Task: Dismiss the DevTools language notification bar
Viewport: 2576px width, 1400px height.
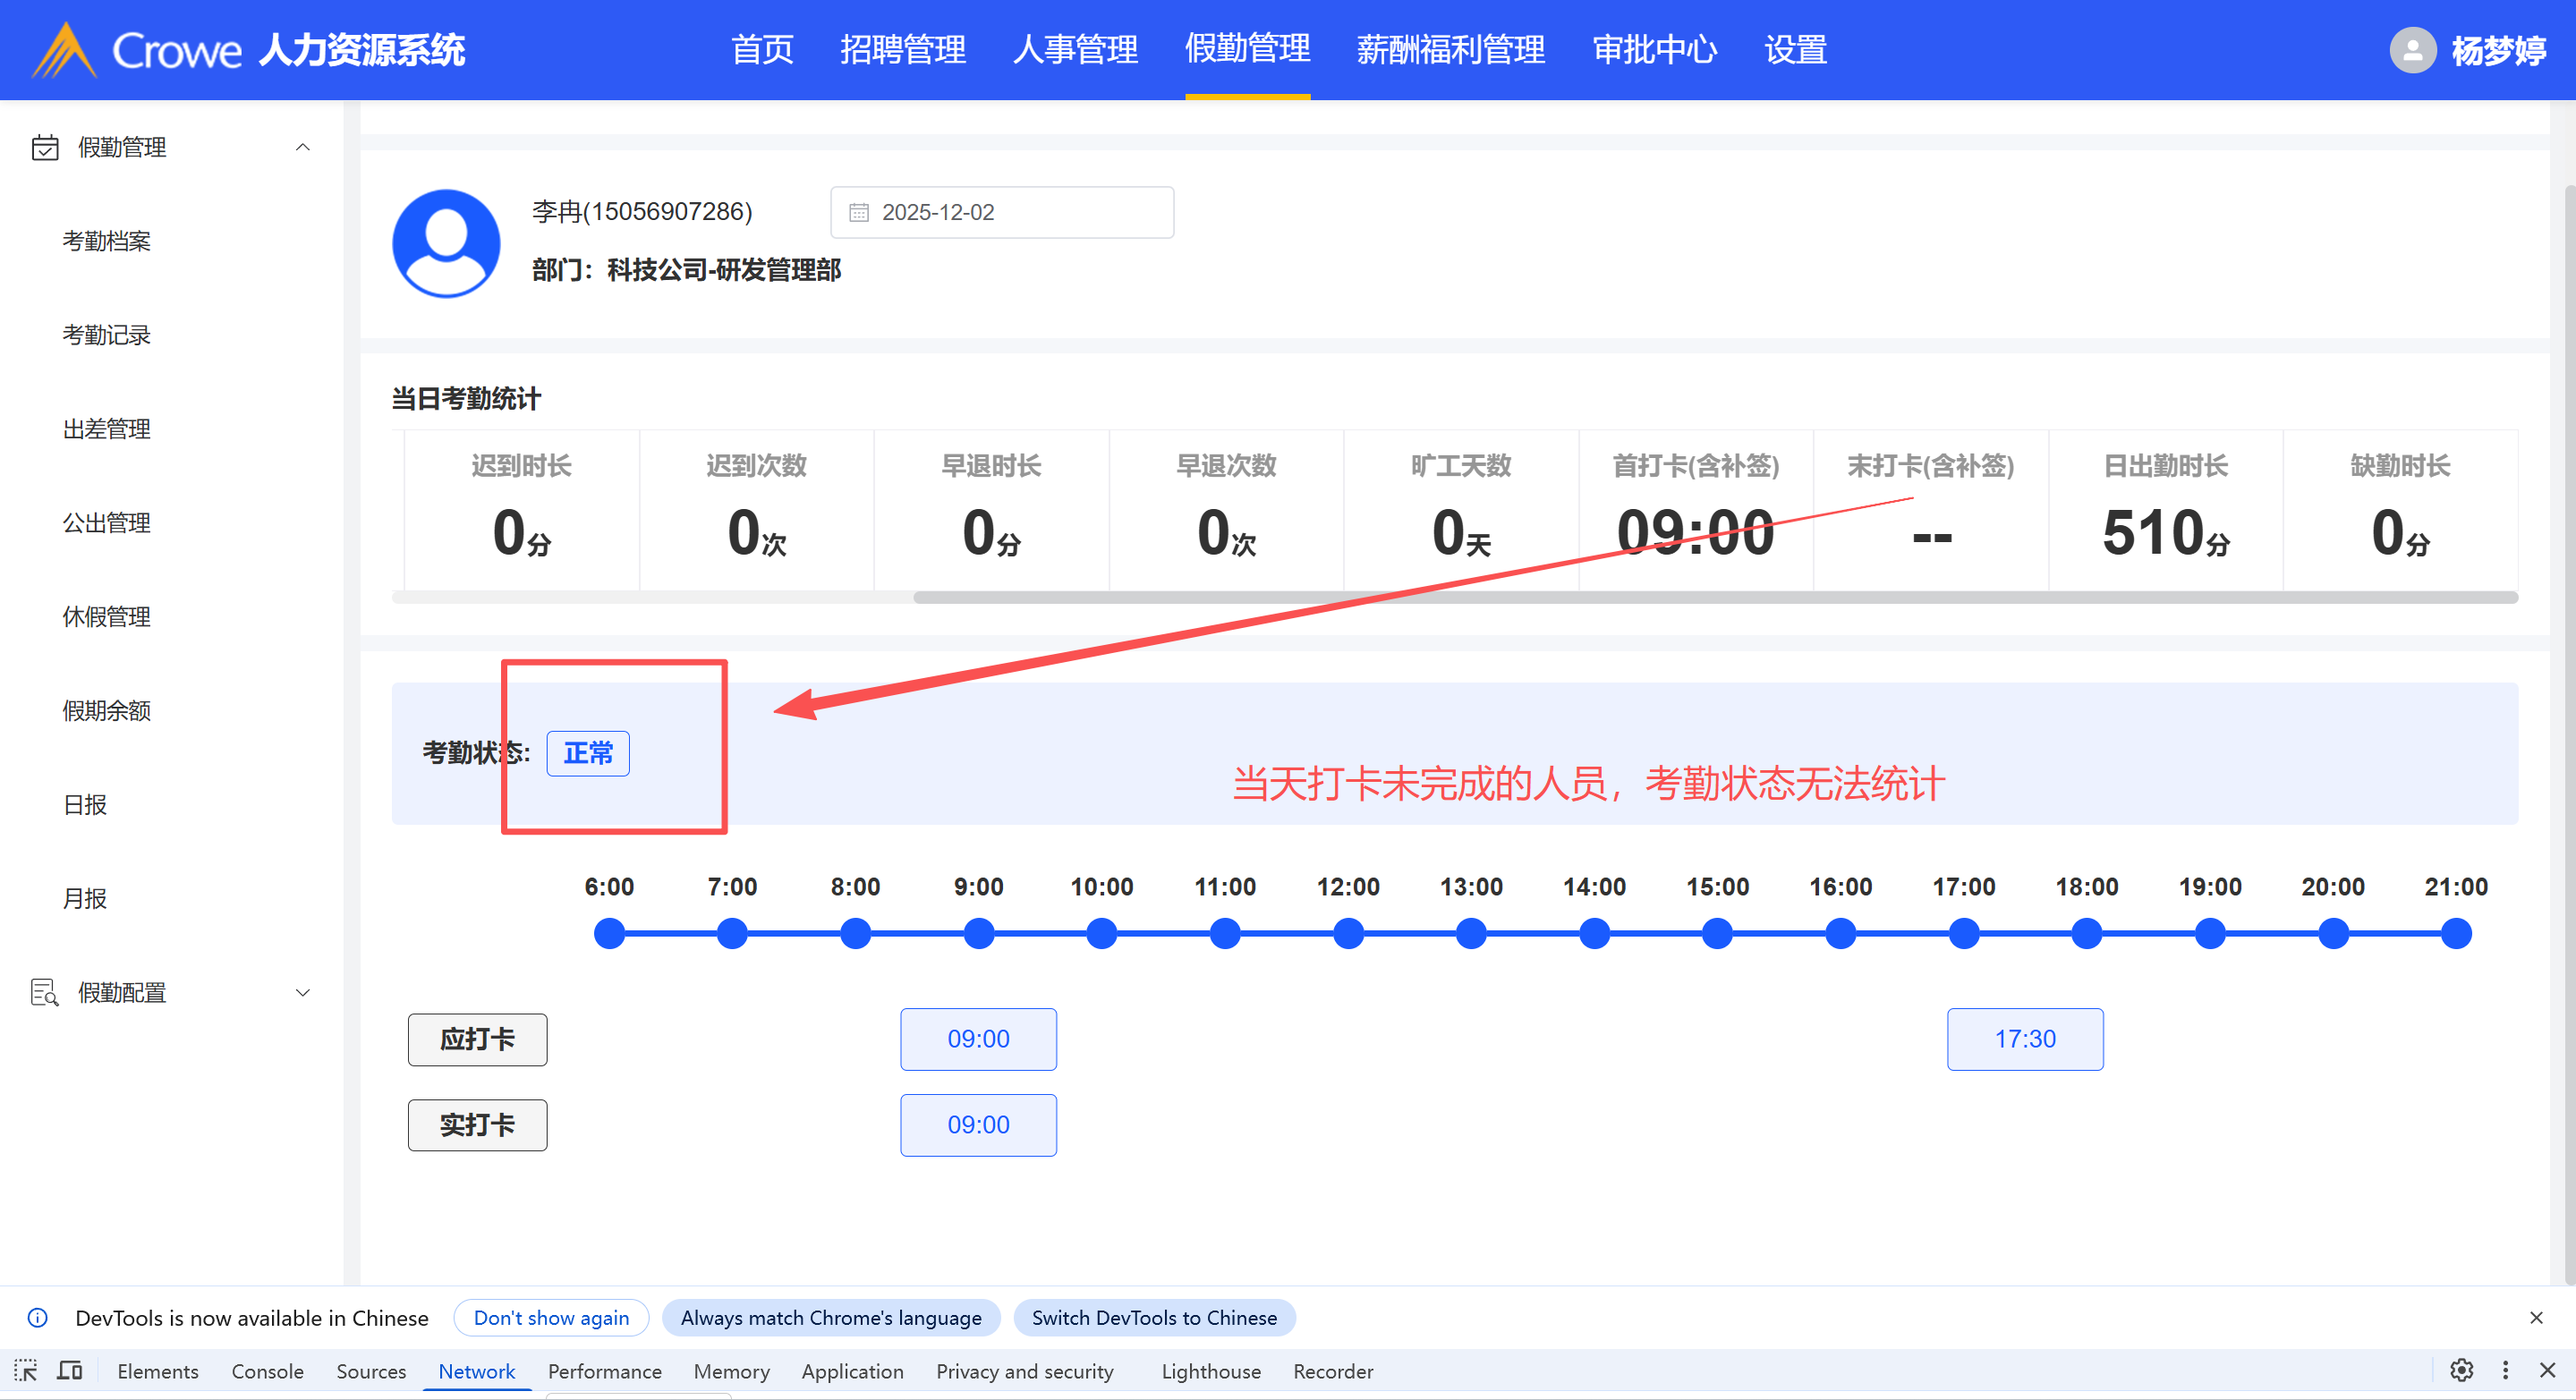Action: click(x=2536, y=1317)
